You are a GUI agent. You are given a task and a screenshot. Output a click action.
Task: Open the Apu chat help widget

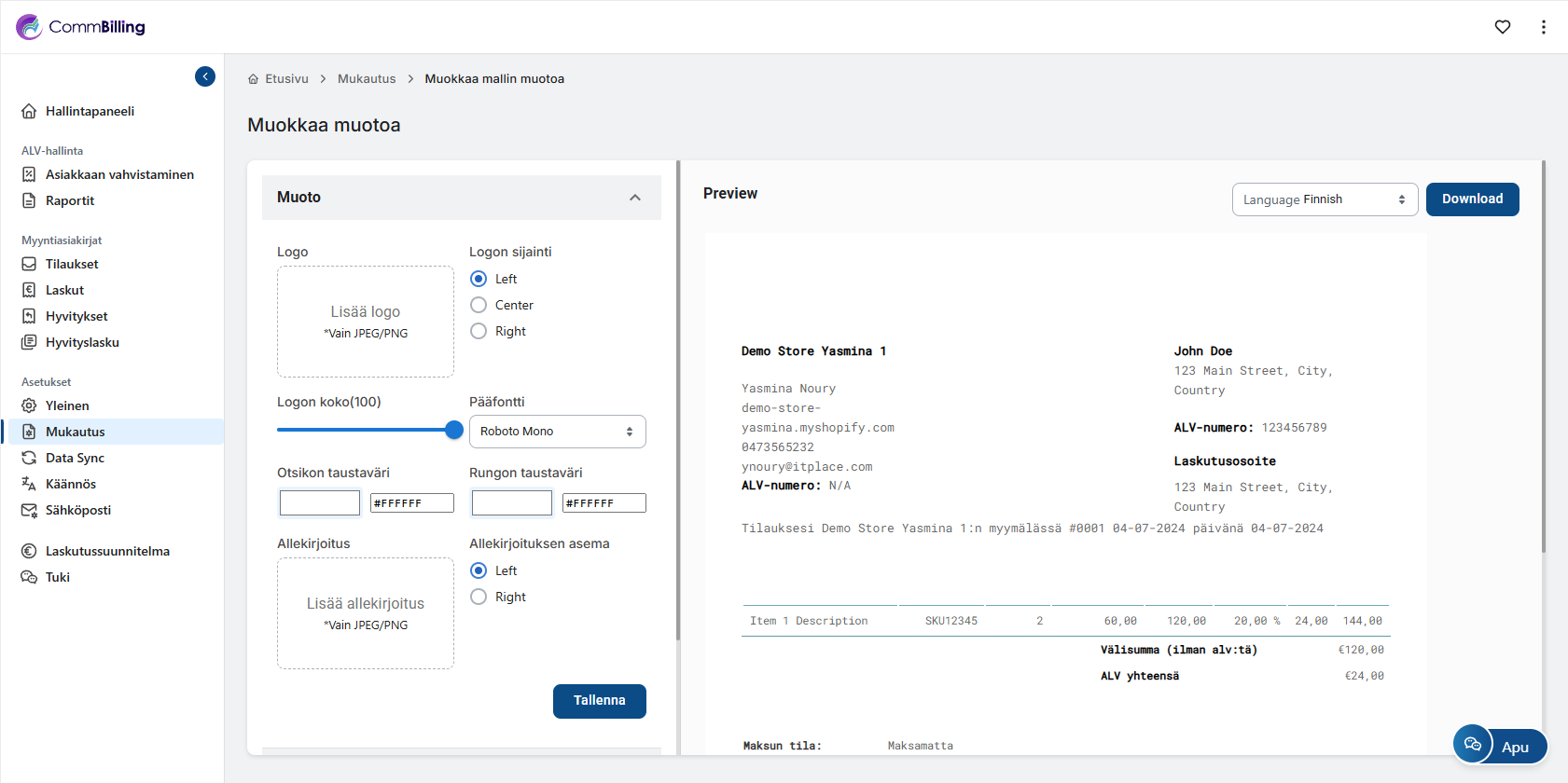click(x=1499, y=746)
